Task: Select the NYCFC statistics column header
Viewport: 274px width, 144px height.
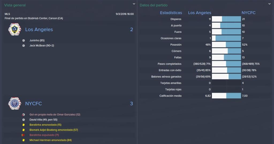Action: [249, 13]
